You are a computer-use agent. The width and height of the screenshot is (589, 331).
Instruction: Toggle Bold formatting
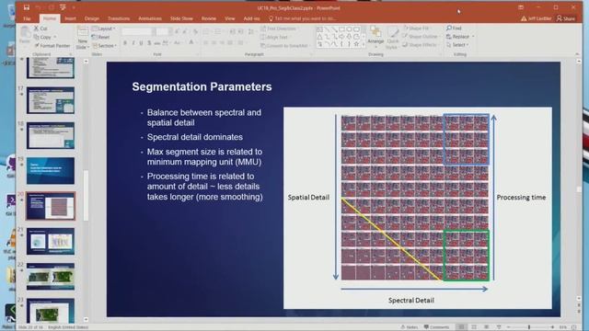coord(125,43)
